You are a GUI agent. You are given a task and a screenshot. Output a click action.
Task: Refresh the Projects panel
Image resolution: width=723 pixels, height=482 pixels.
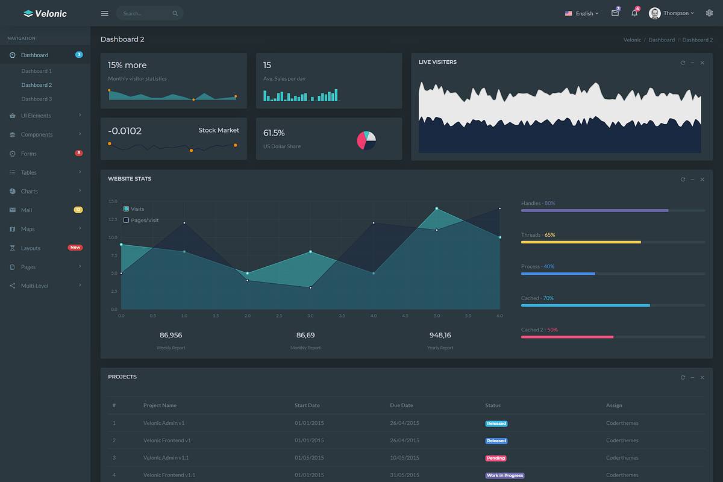click(683, 377)
